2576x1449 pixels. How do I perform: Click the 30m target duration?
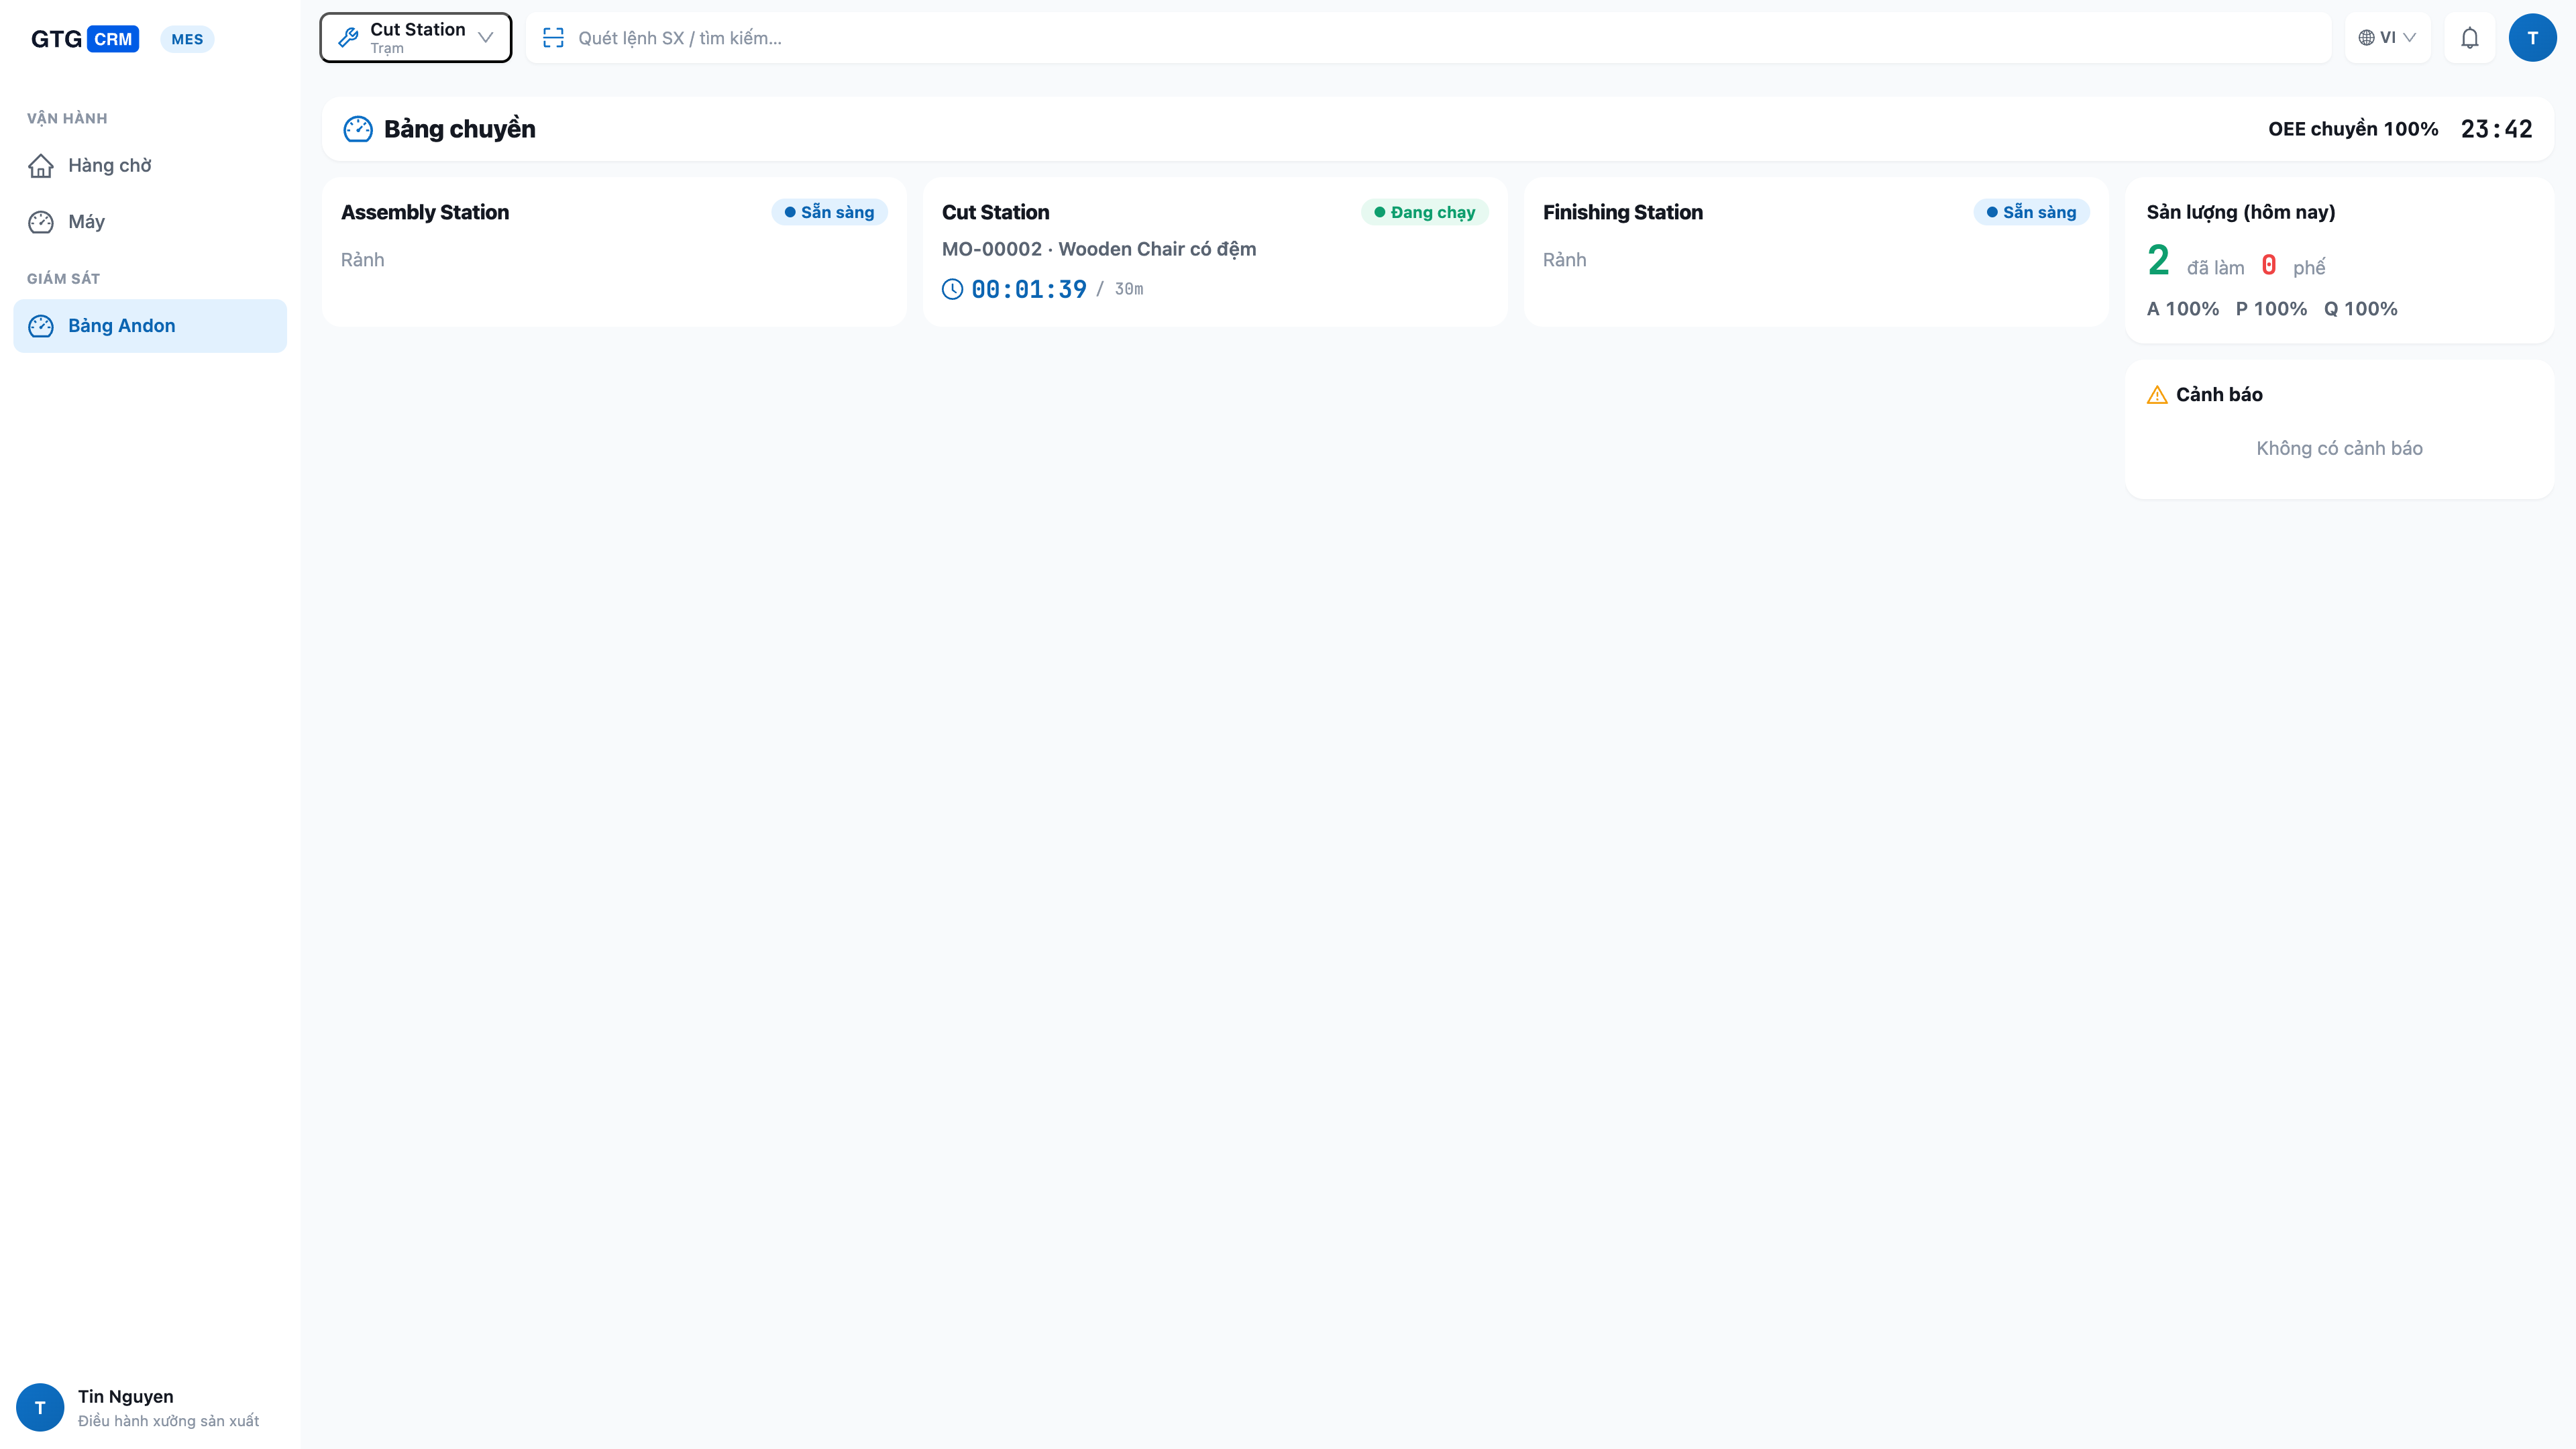[x=1129, y=289]
